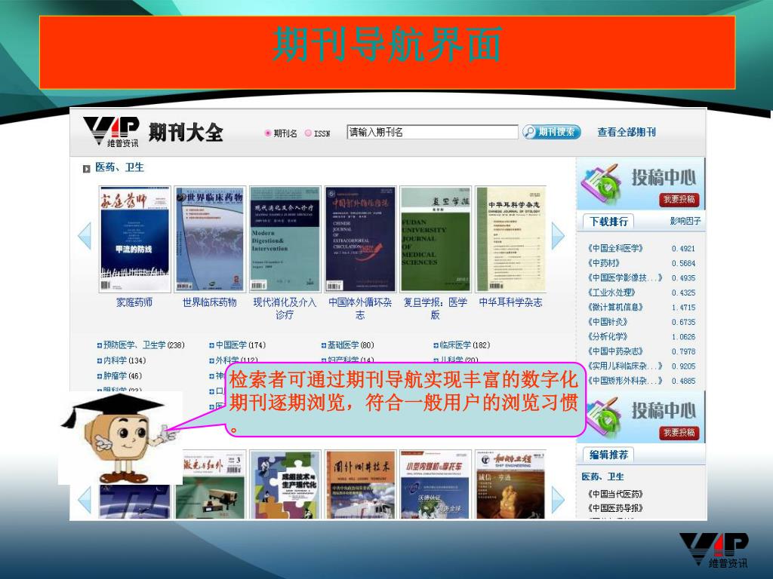Open 《中国全科医学》 in ranking list
Viewport: 773px width, 579px height.
pos(615,248)
